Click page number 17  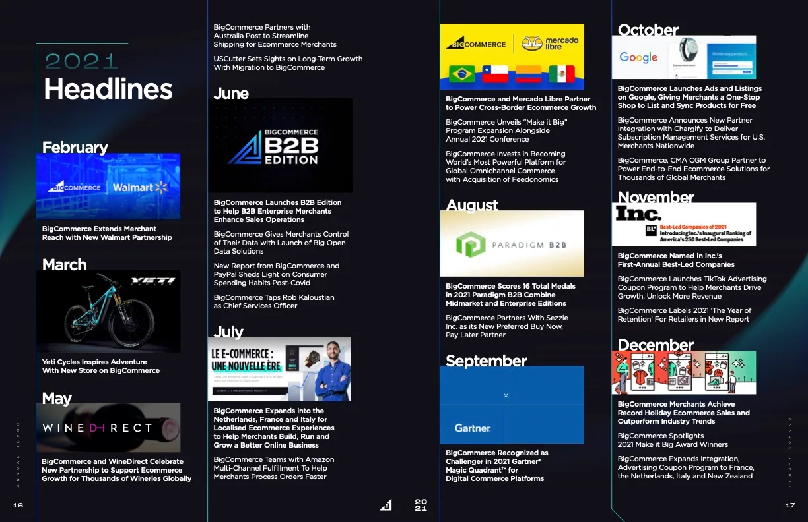point(790,506)
